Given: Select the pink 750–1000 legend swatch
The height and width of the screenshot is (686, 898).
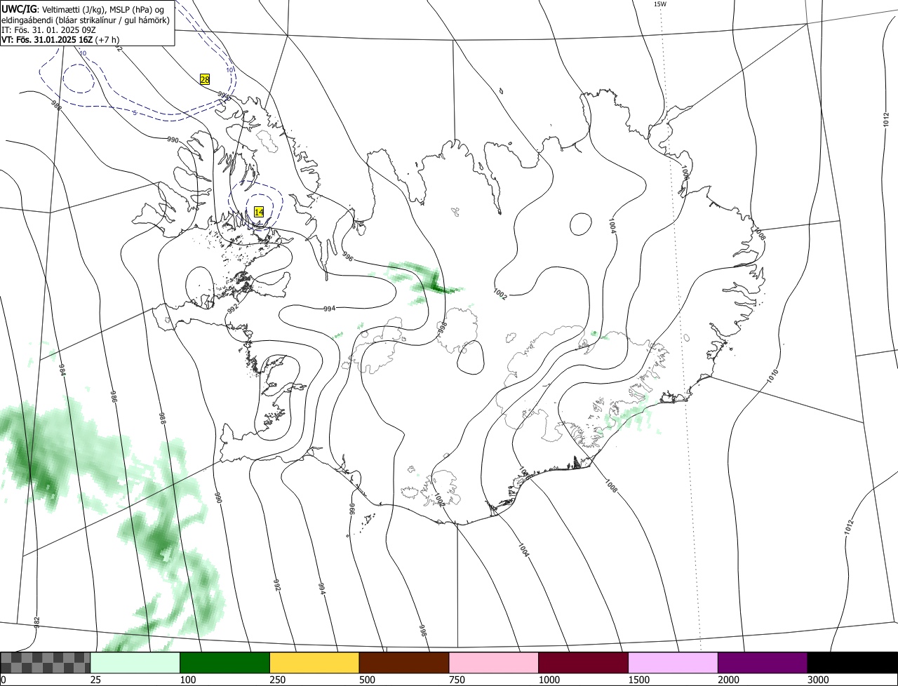Looking at the screenshot, I should (494, 662).
